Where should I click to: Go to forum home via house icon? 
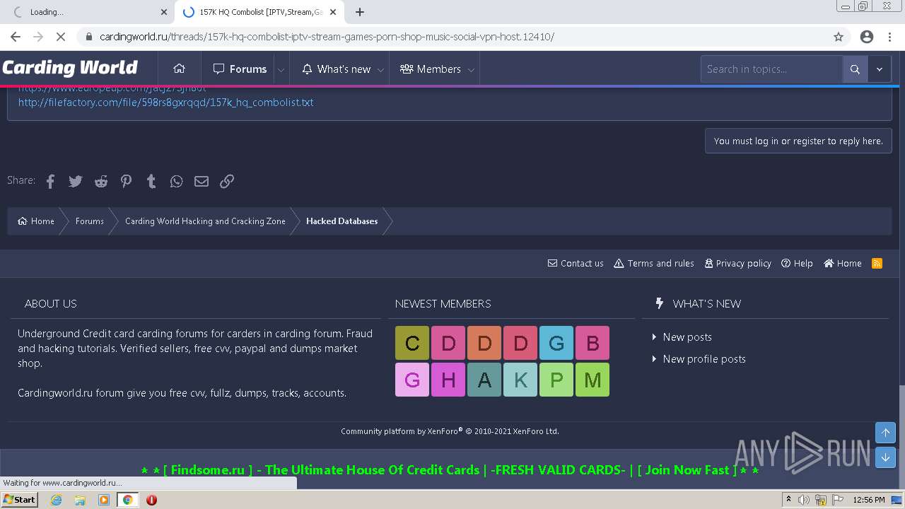(x=179, y=69)
